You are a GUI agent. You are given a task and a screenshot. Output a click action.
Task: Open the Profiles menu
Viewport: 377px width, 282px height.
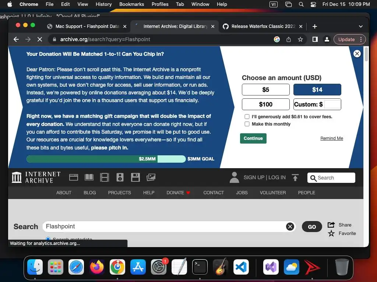(160, 4)
